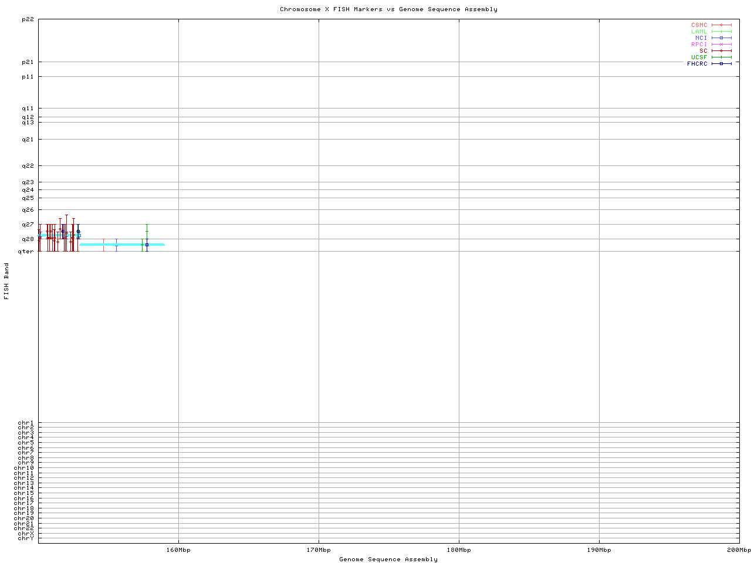Click the LANL legend line marker

click(721, 32)
